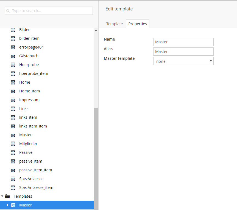Switch to the Template tab

pos(115,24)
